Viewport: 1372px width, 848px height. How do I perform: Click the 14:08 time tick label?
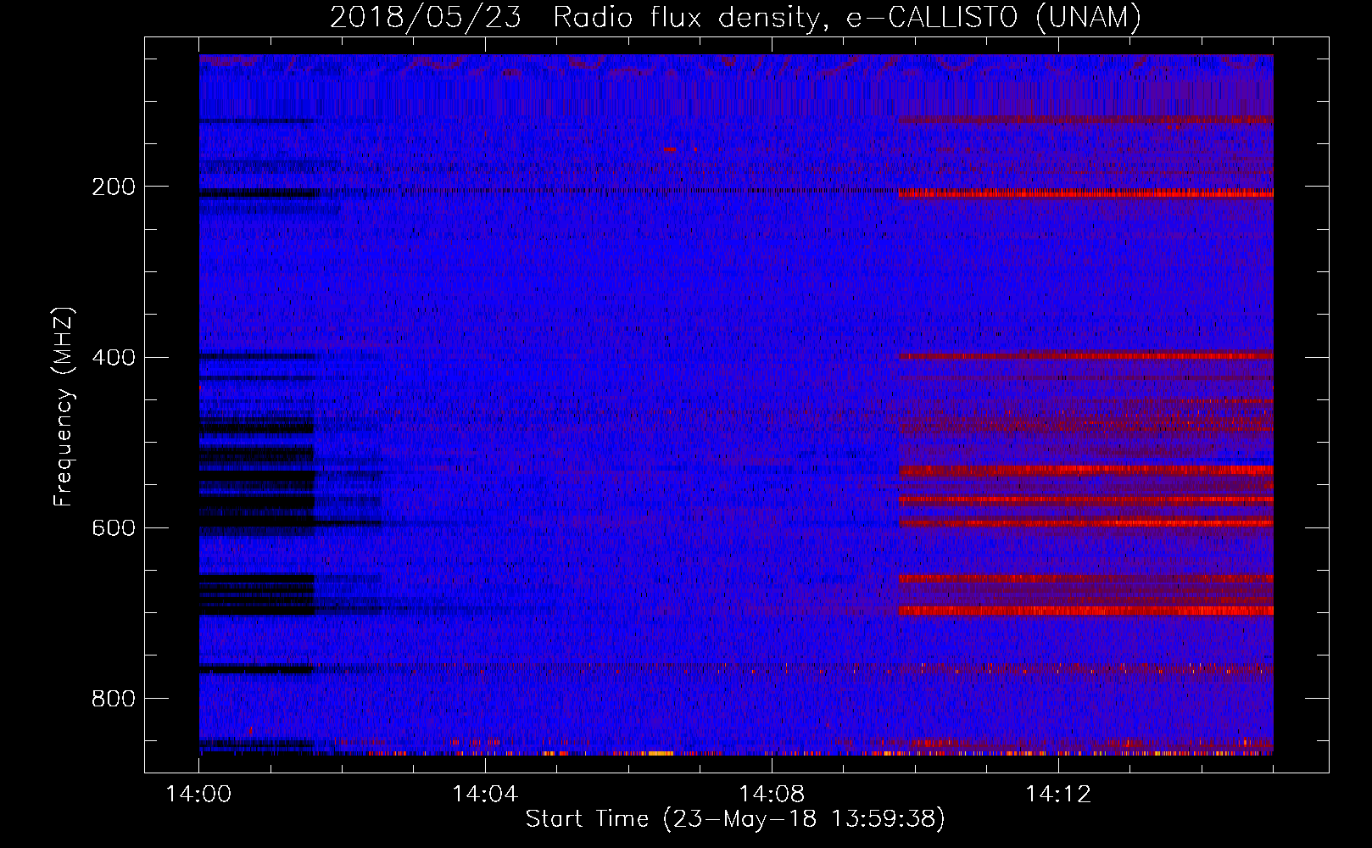click(x=772, y=795)
